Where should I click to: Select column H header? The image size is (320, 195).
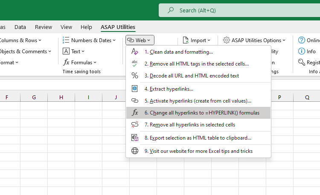coord(61,97)
